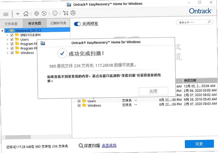218x153 pixels.
Task: Uncheck Windows8_OS (C:) drive checkbox
Action: coord(7,30)
